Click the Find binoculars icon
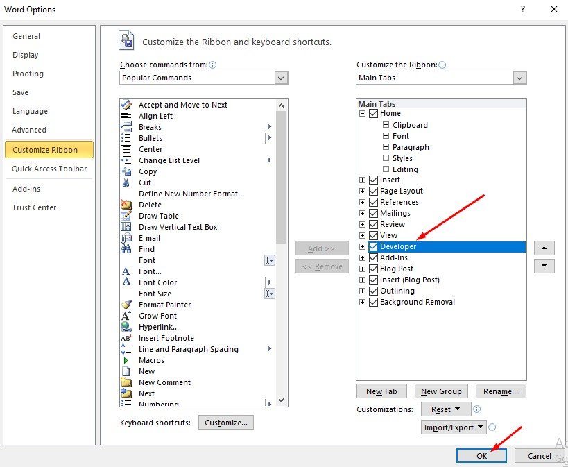This screenshot has width=568, height=467. coord(126,249)
